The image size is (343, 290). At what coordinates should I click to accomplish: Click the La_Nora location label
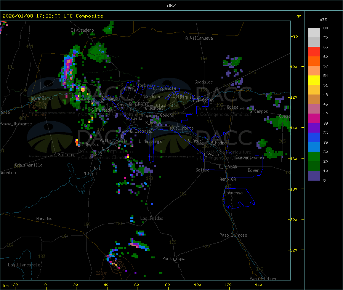152,96
